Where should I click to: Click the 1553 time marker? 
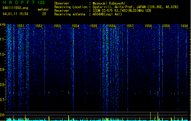(x=57, y=26)
